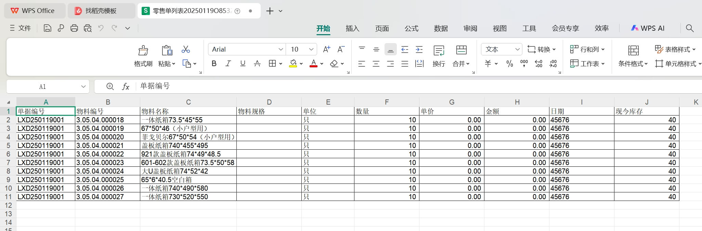
Task: Open the 数据 ribbon tab
Action: click(x=441, y=28)
